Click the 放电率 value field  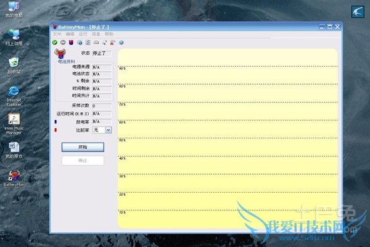pyautogui.click(x=102, y=122)
